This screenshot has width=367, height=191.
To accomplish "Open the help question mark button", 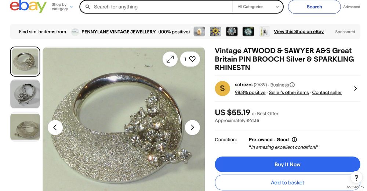I will pos(356,178).
